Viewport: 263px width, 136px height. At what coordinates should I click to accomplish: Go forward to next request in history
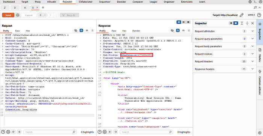click(50, 15)
